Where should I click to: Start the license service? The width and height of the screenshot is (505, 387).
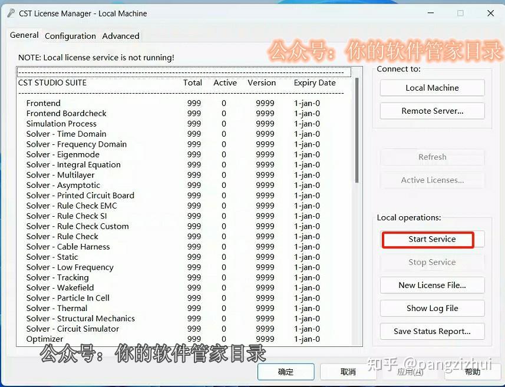coord(428,239)
